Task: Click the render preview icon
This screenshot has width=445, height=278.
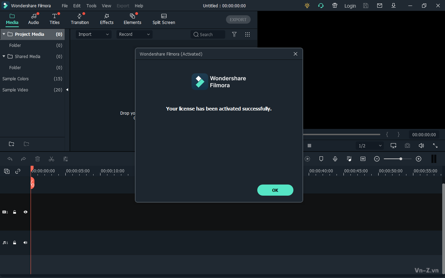Action: [307, 159]
